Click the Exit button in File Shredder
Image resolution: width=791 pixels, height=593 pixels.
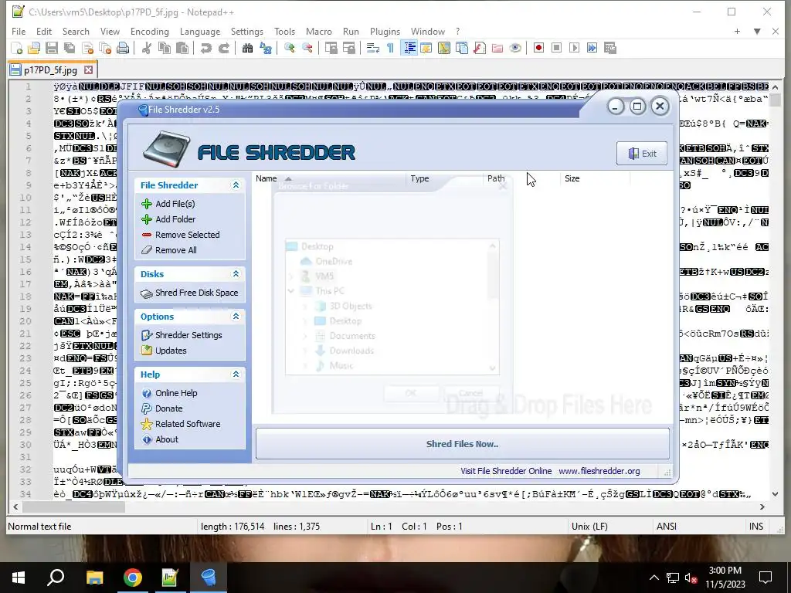[x=642, y=154]
